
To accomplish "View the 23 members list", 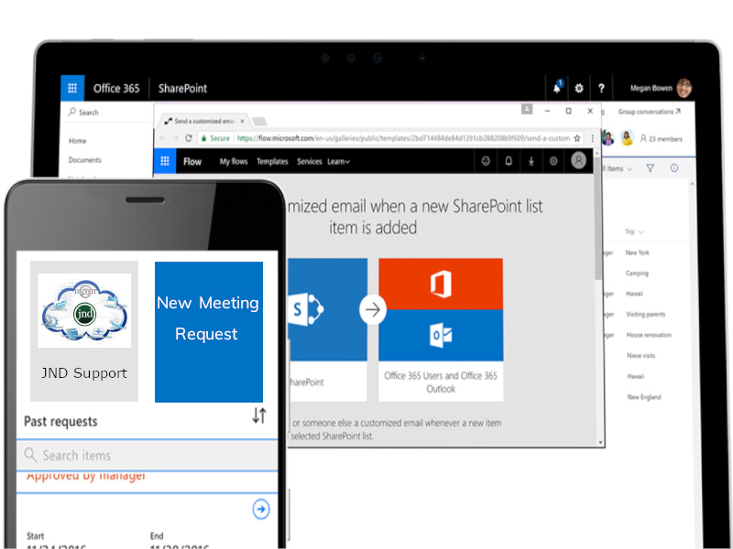I will coord(661,139).
